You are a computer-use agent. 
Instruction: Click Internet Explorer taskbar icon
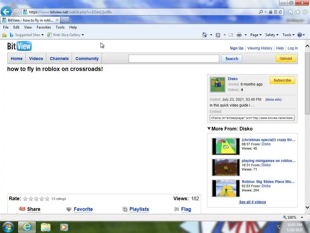tap(27, 227)
